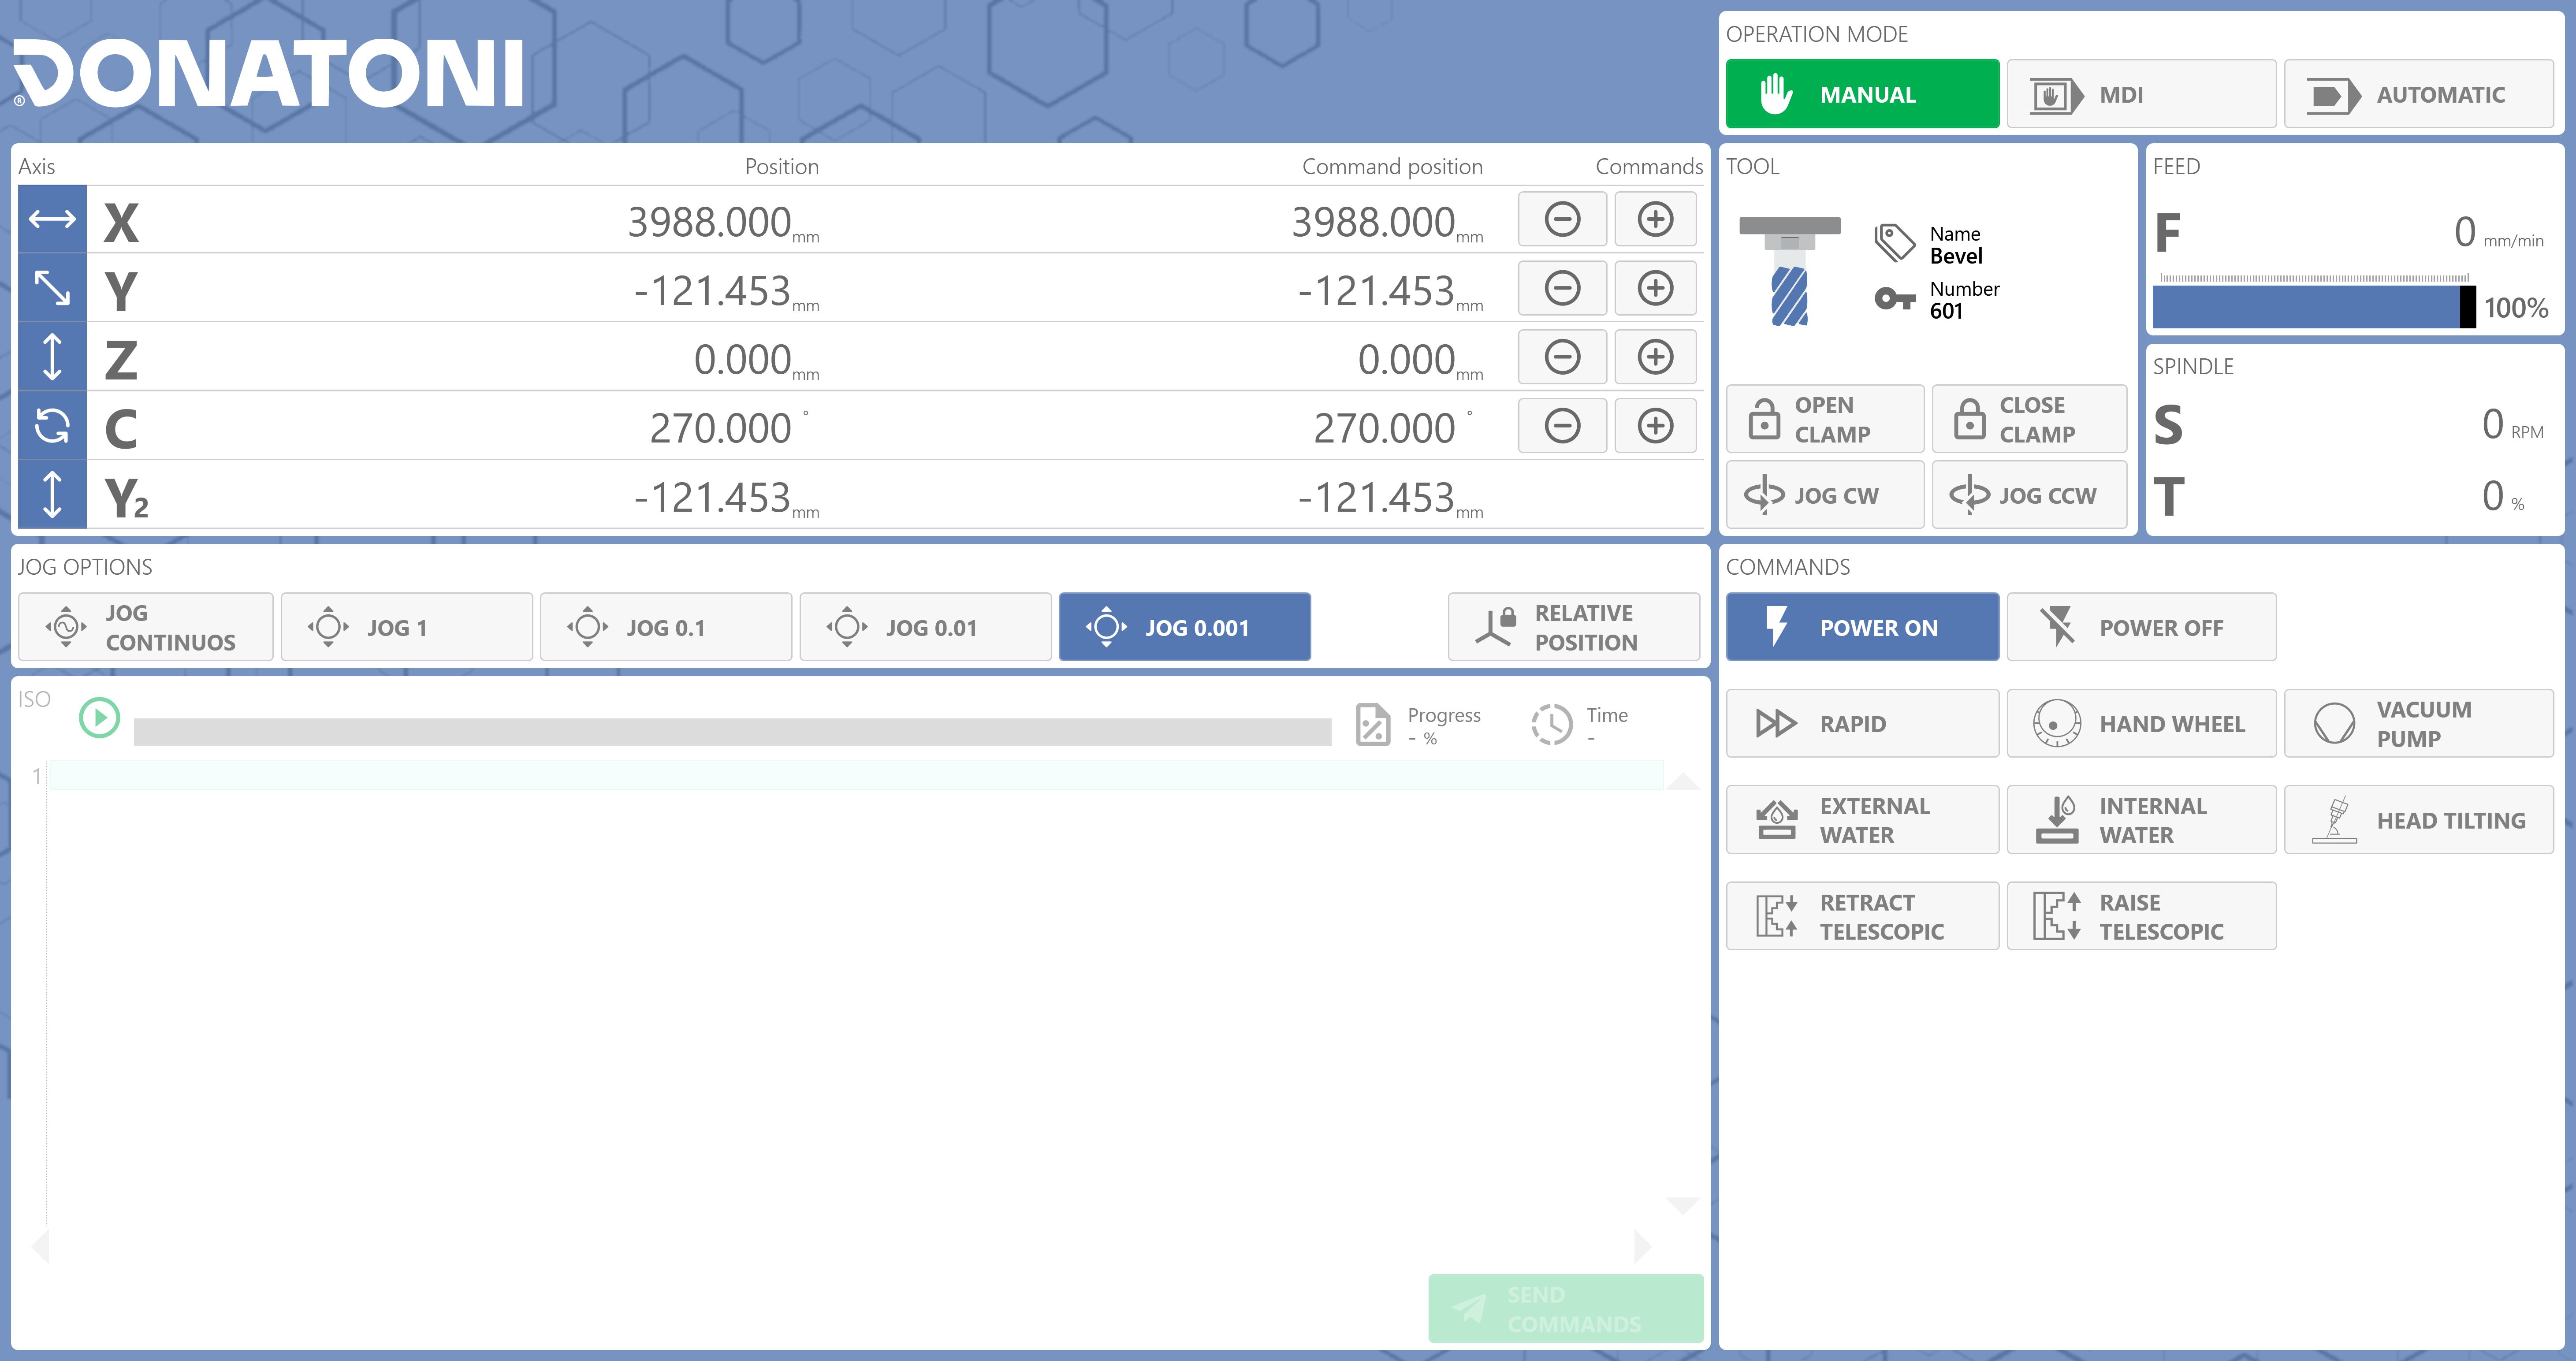Rotate C axis positive with plus button
Viewport: 2576px width, 1361px height.
(x=1655, y=426)
